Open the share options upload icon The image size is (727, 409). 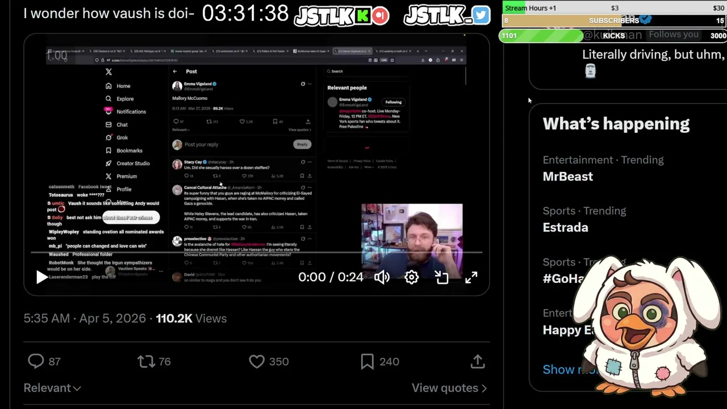(x=478, y=361)
